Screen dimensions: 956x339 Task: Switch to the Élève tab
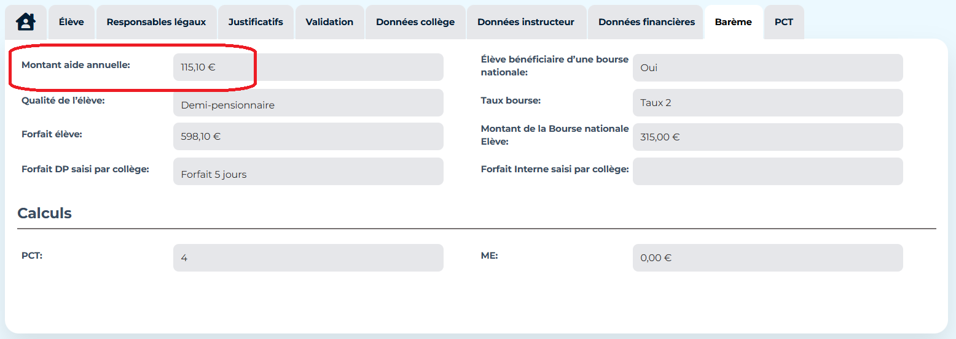pos(71,22)
